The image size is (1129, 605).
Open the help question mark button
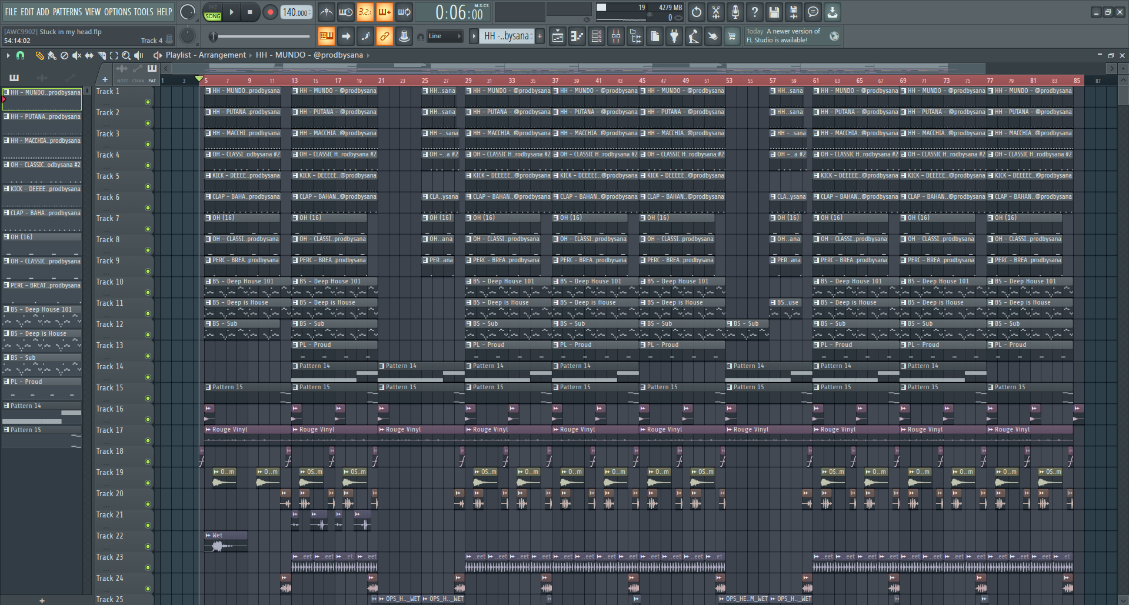point(755,12)
